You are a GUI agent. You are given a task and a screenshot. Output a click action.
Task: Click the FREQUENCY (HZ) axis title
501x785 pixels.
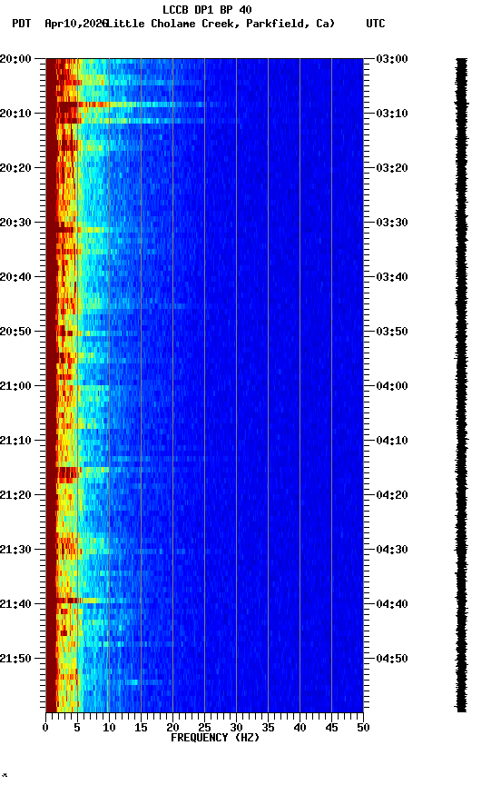[215, 738]
